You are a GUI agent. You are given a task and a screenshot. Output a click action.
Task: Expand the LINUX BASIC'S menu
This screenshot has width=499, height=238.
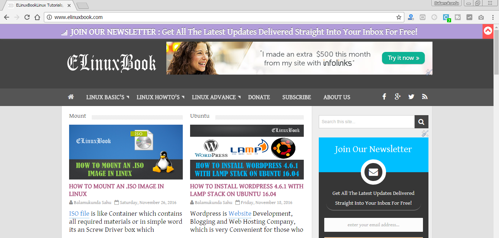(108, 97)
